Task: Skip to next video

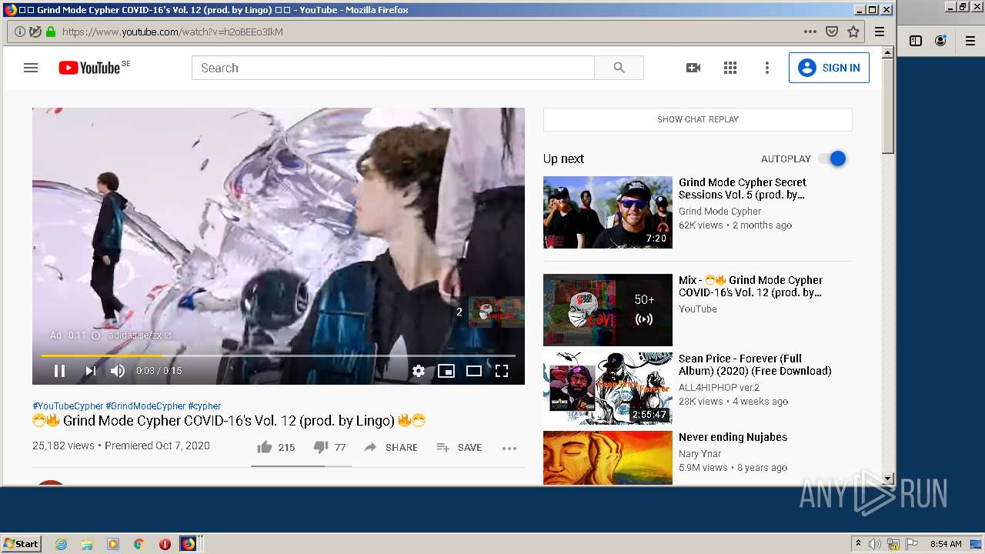Action: point(91,371)
